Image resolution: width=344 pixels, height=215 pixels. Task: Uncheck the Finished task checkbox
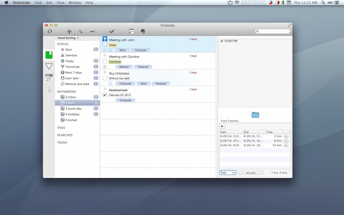click(105, 95)
